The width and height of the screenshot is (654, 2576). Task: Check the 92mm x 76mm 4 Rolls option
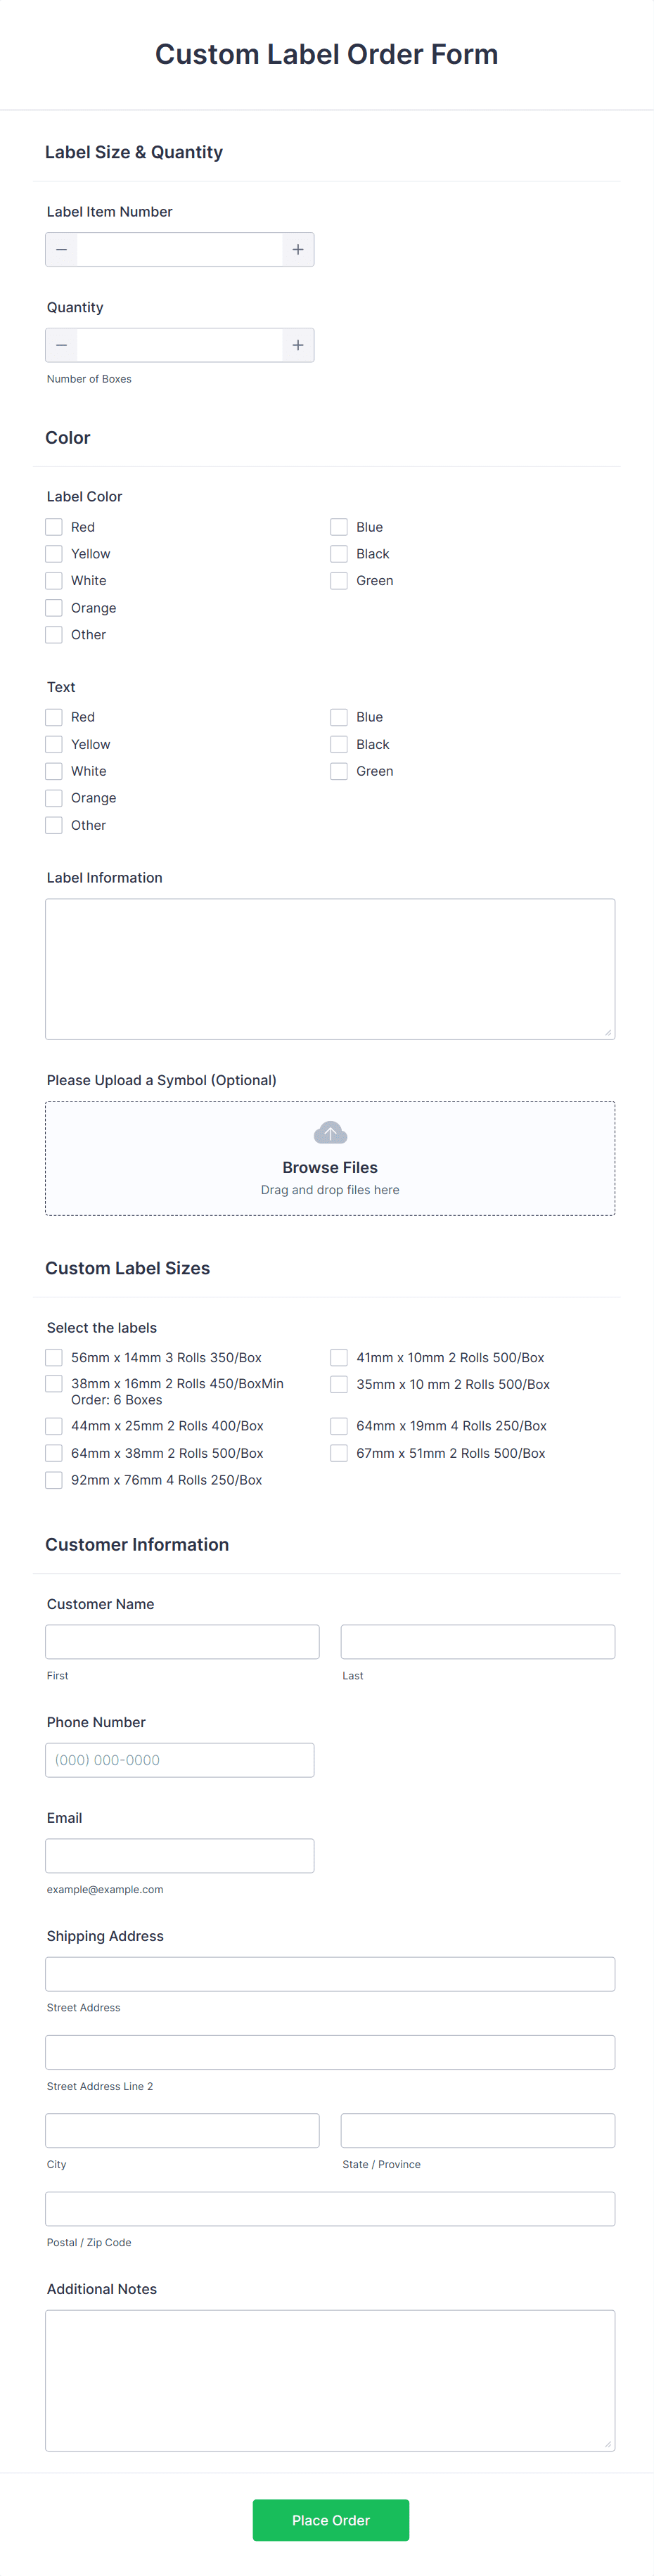[54, 1479]
